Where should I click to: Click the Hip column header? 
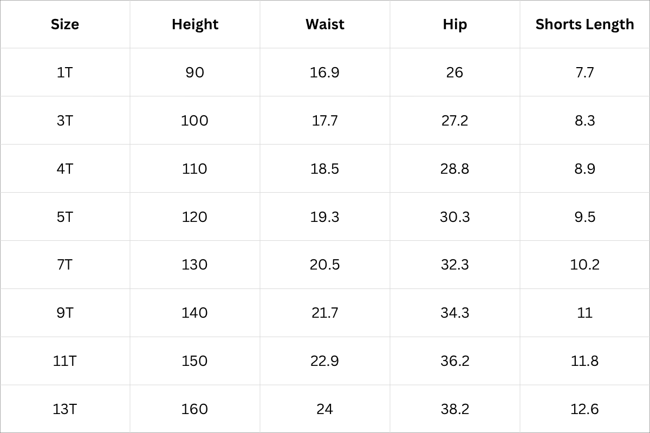pos(455,24)
